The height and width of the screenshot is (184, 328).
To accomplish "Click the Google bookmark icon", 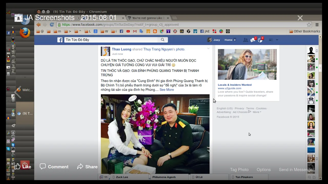I will (95, 31).
